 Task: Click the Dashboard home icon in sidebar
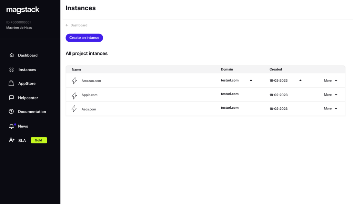(12, 55)
